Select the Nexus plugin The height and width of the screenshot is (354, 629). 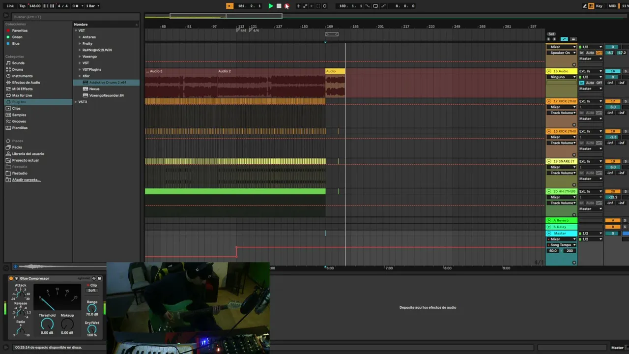pyautogui.click(x=94, y=89)
